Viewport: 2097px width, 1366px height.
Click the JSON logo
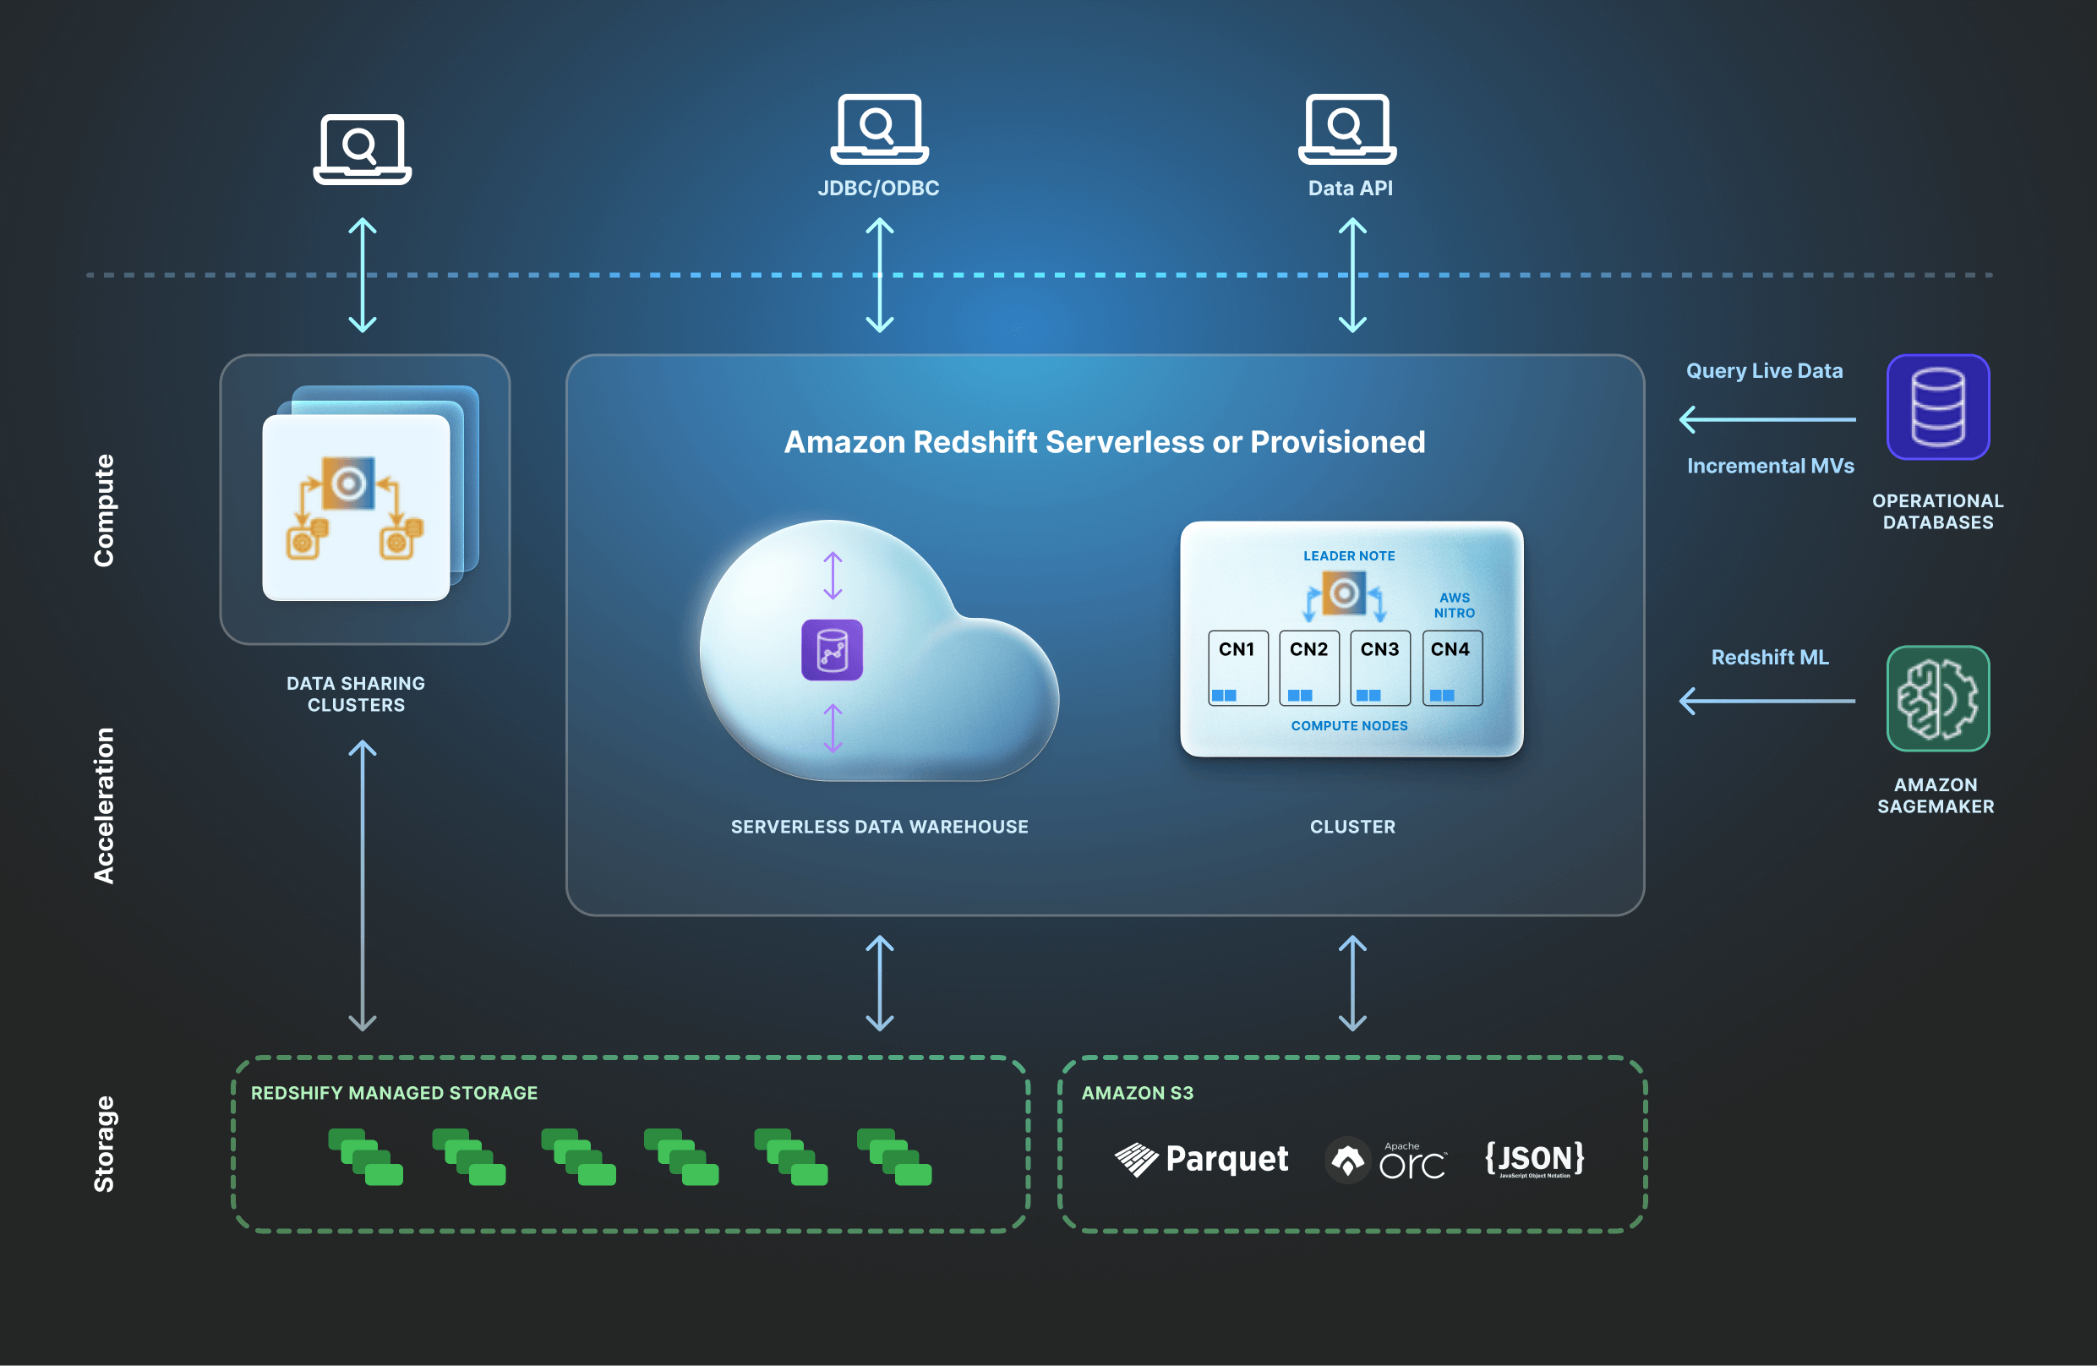tap(1535, 1159)
